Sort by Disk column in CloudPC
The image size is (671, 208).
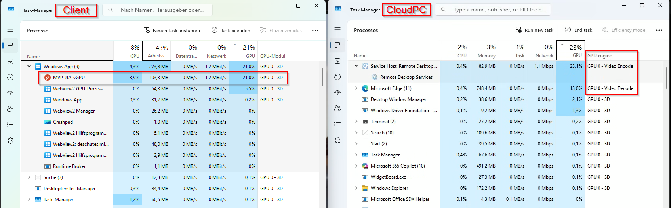tap(513, 51)
